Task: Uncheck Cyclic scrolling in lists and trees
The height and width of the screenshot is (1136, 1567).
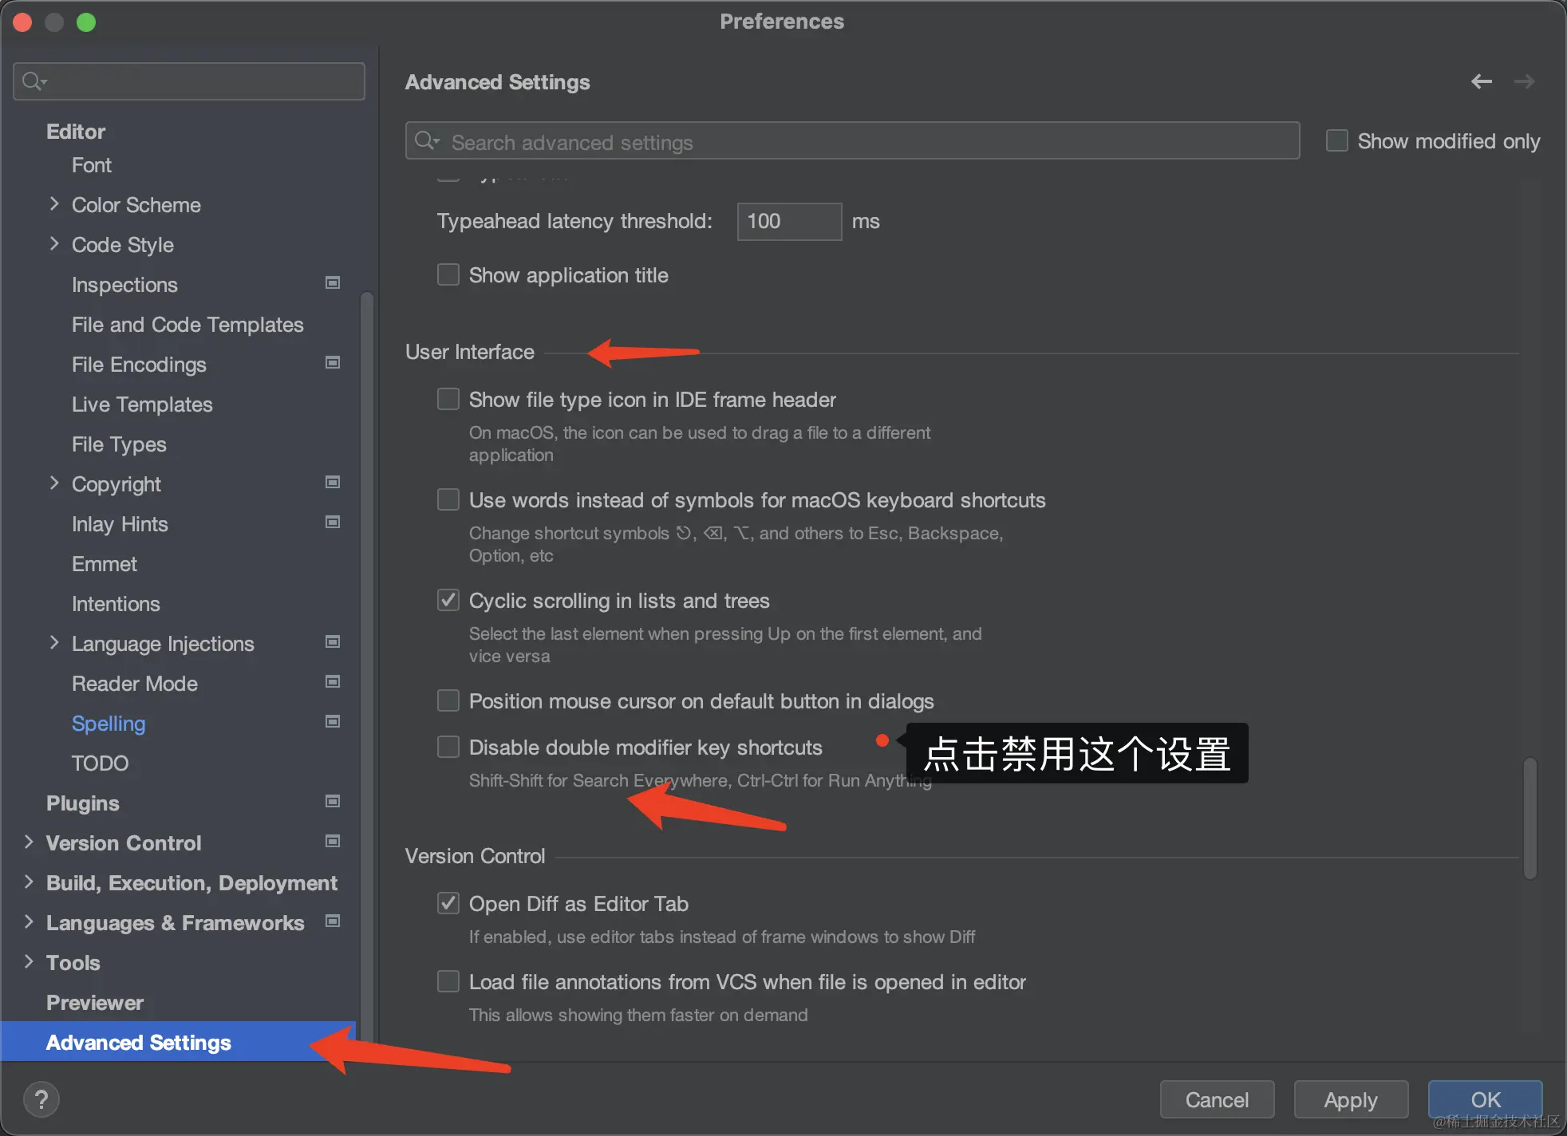Action: 448,600
